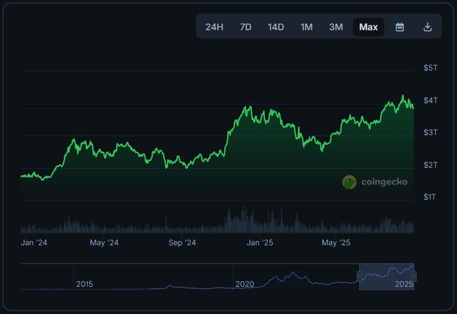Click the download chart icon
The image size is (457, 314).
(x=427, y=27)
